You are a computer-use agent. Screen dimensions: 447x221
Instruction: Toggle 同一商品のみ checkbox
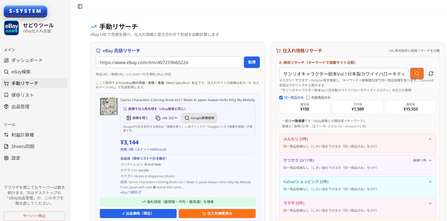[x=281, y=97]
